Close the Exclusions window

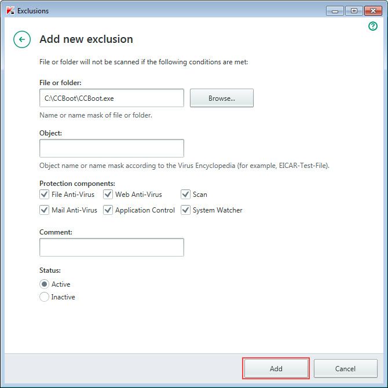click(x=373, y=11)
